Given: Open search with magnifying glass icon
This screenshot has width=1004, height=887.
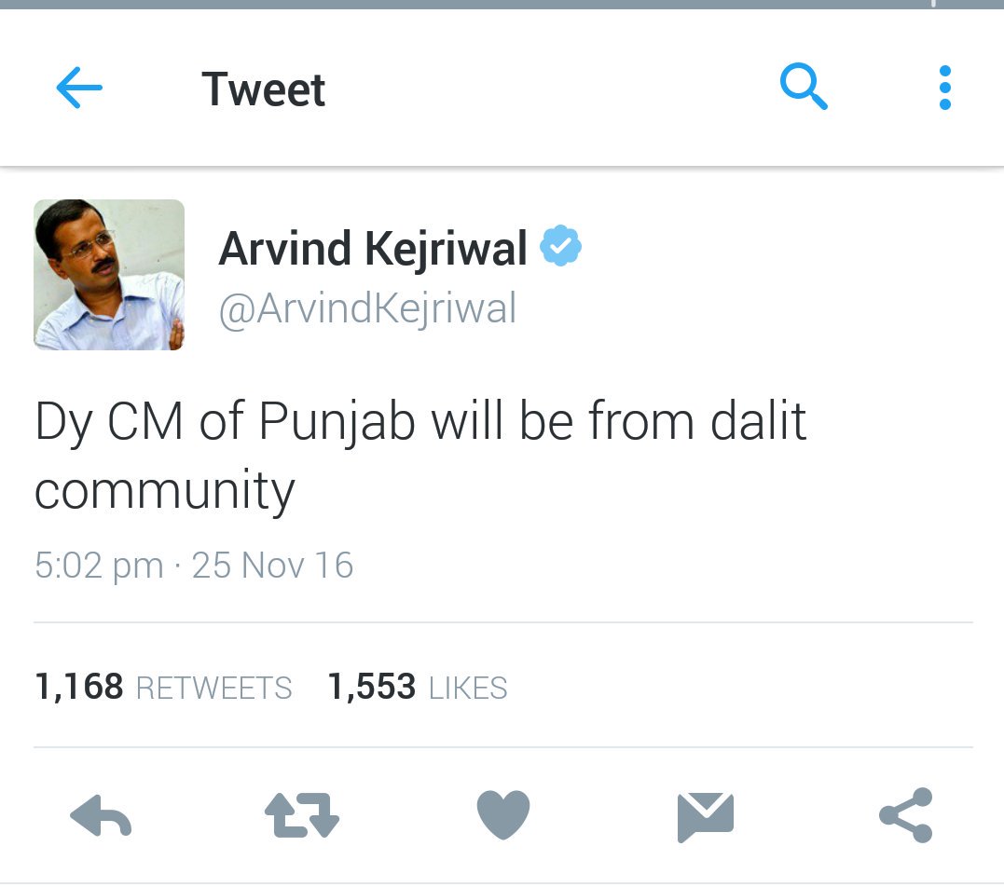Looking at the screenshot, I should (804, 87).
